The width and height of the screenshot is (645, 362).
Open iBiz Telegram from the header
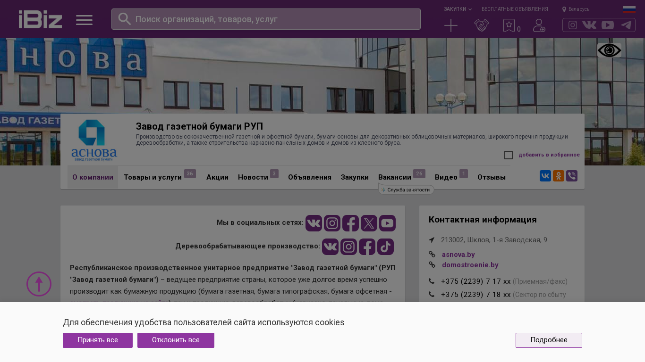coord(626,25)
